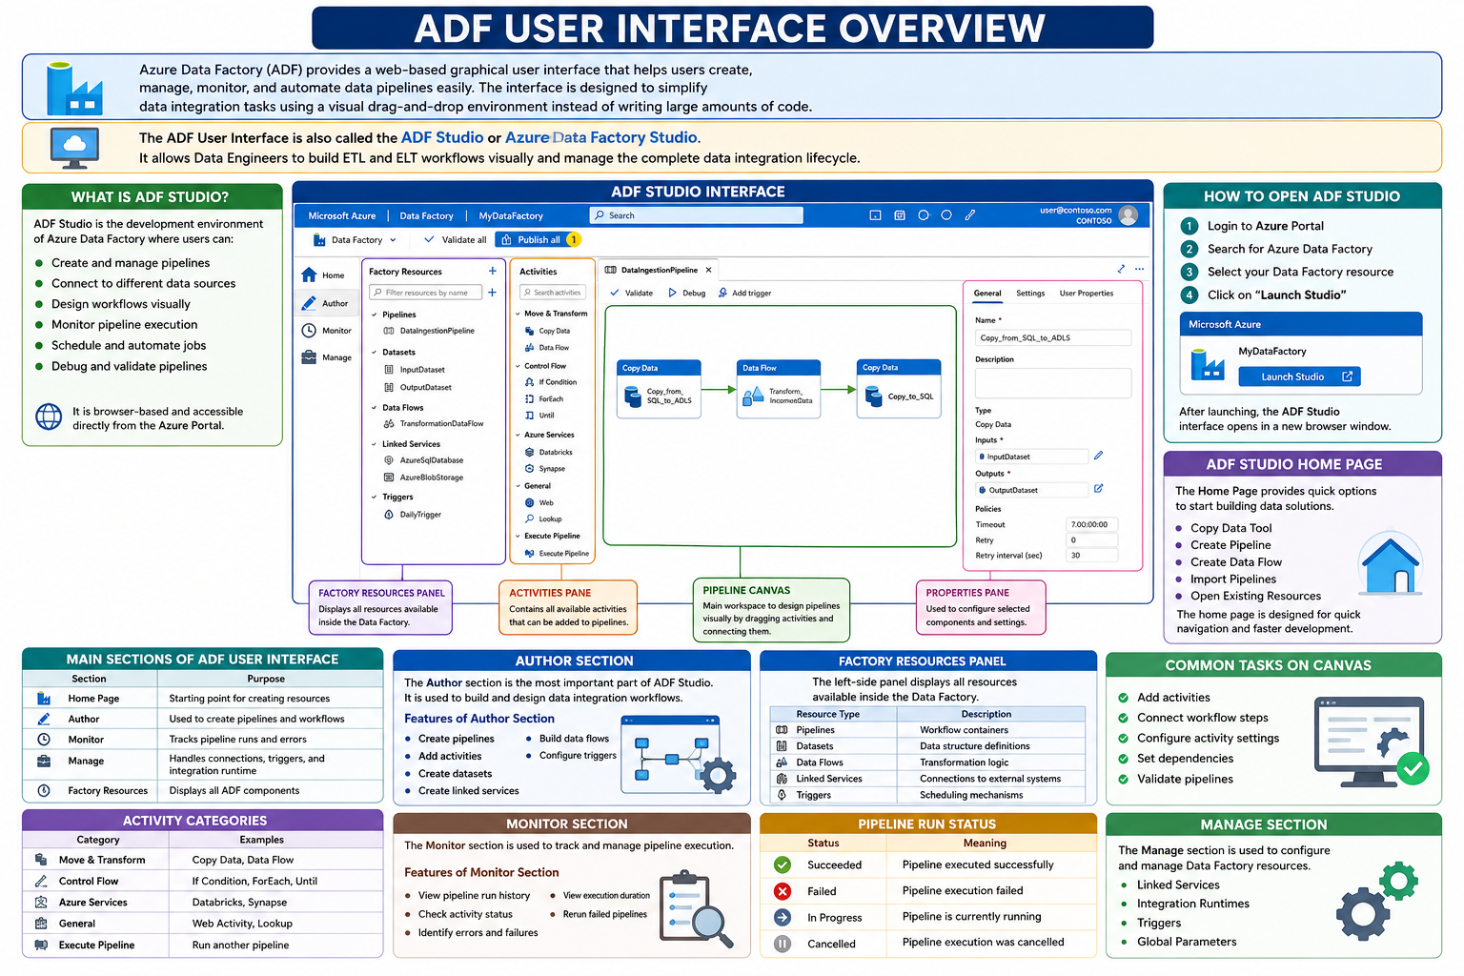The width and height of the screenshot is (1464, 976).
Task: Open the Monitor clock icon in the left navigation
Action: click(309, 331)
